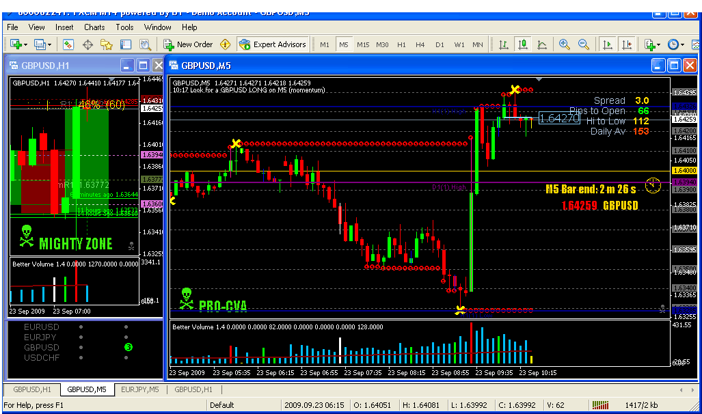Toggle Auto Scroll for the chart
Screen dimensions: 702x414
[x=608, y=44]
